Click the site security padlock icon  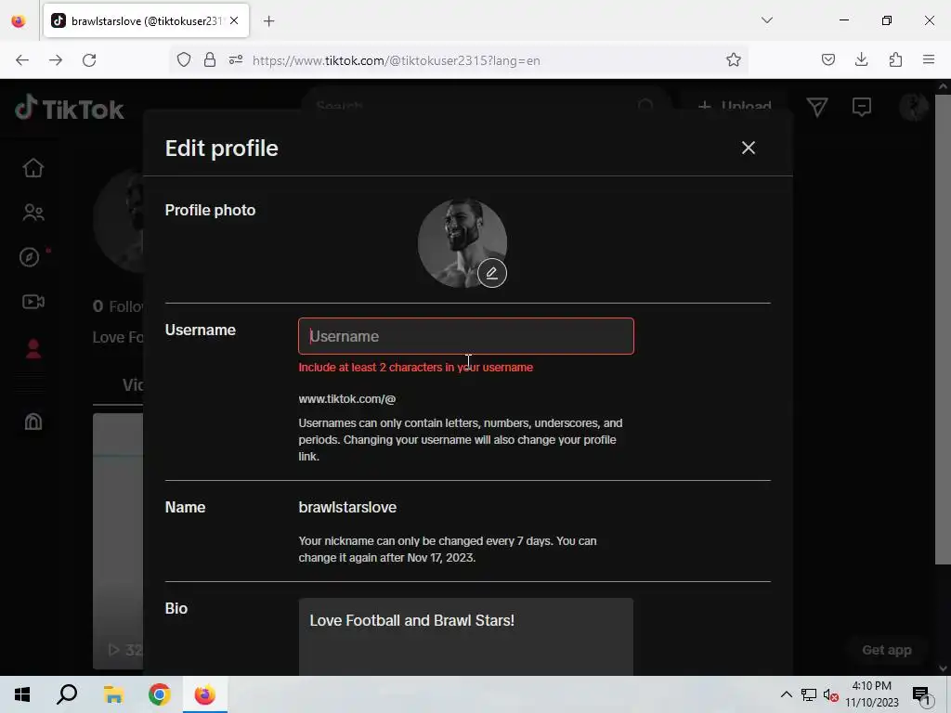pos(210,60)
